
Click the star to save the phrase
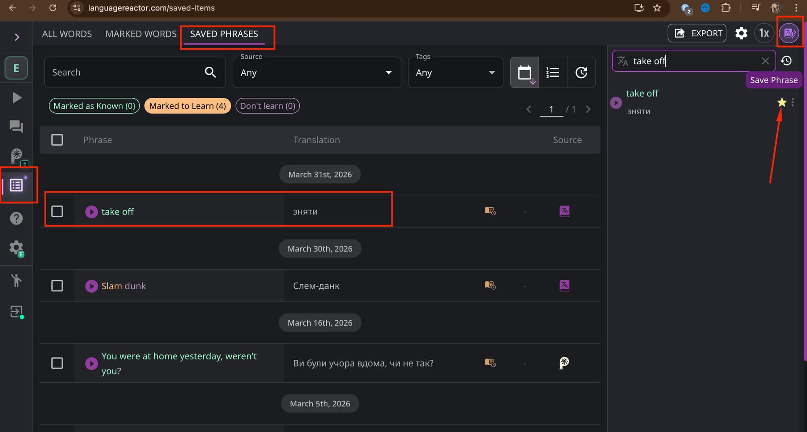tap(781, 102)
